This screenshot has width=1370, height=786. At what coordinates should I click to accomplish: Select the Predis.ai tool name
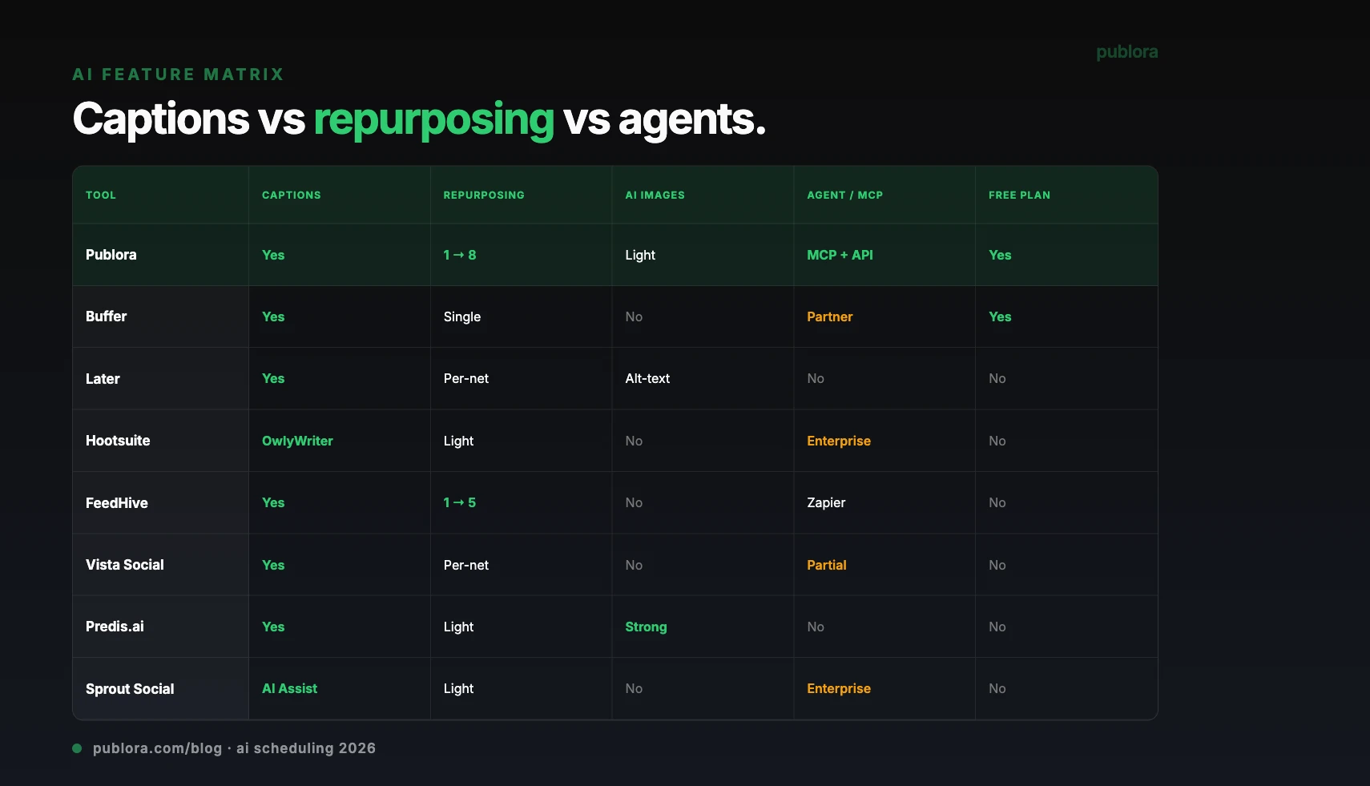point(115,627)
